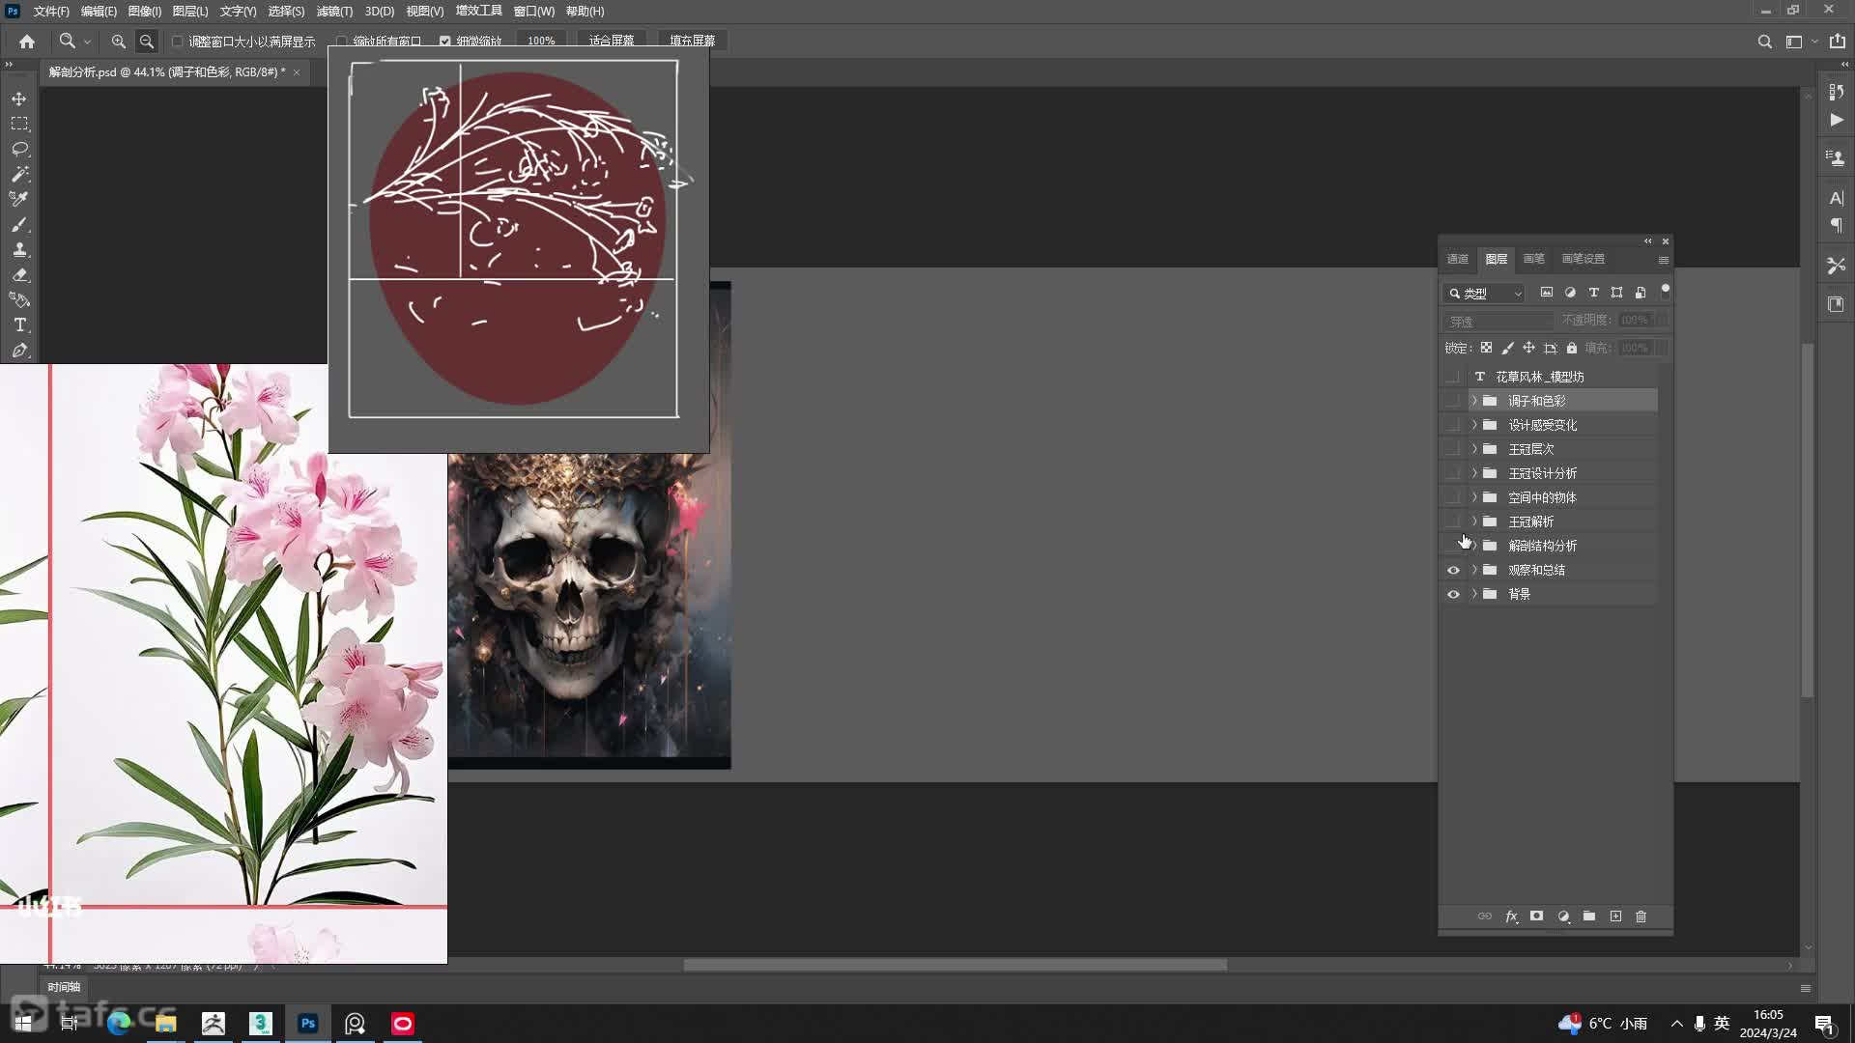Click the Home icon in options bar
The width and height of the screenshot is (1855, 1043).
click(27, 42)
